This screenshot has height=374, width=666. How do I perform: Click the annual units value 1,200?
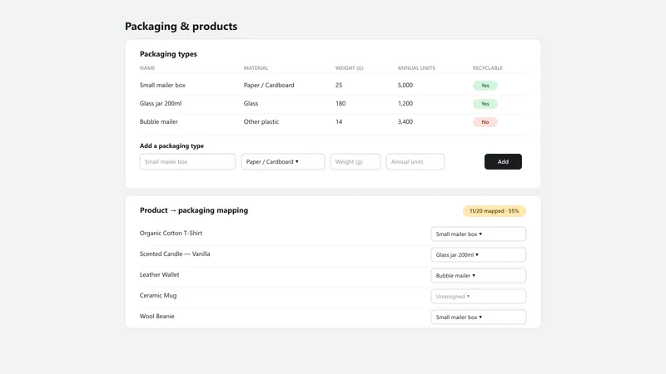pyautogui.click(x=405, y=103)
